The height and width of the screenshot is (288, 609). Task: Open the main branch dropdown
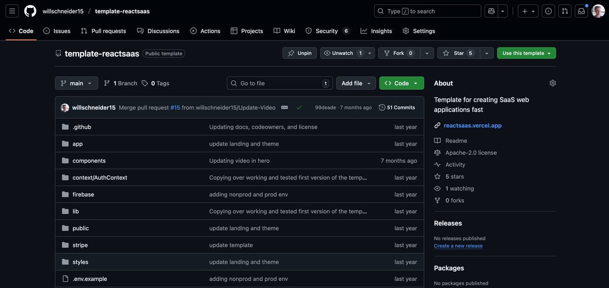[76, 83]
